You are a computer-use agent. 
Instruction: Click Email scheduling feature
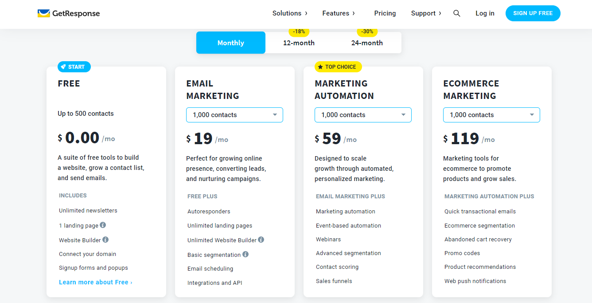coord(210,269)
